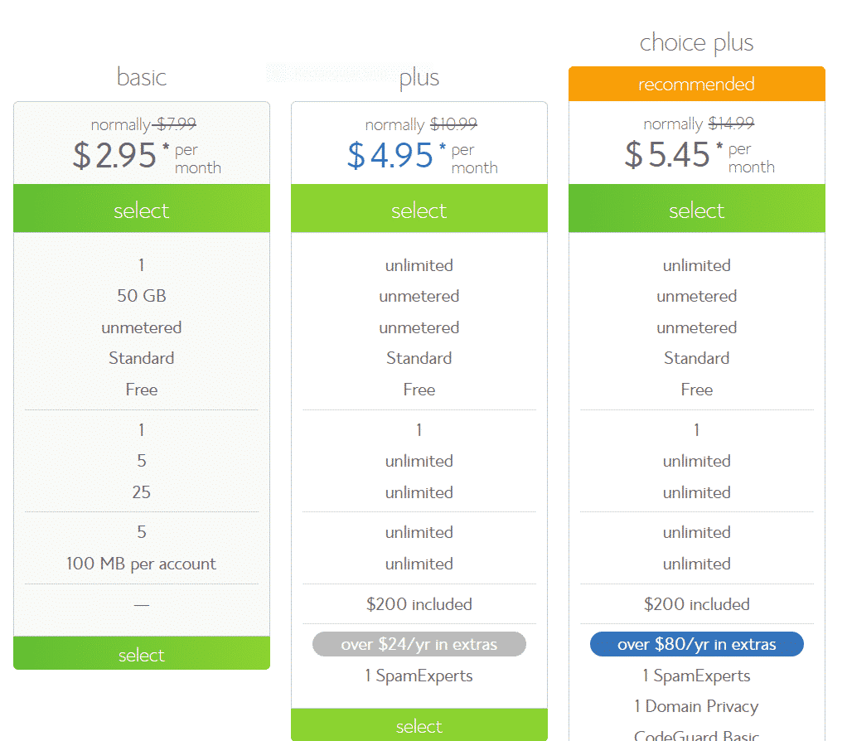Click '1 Domain Privacy' in choice plus
This screenshot has width=847, height=741.
tap(696, 706)
